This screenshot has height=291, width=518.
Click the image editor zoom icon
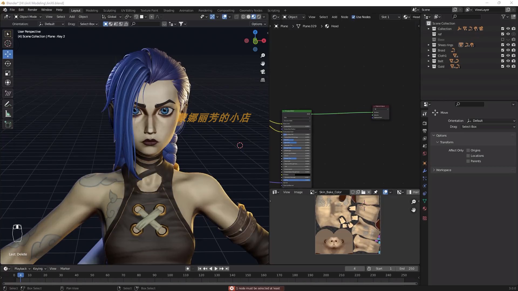[414, 202]
